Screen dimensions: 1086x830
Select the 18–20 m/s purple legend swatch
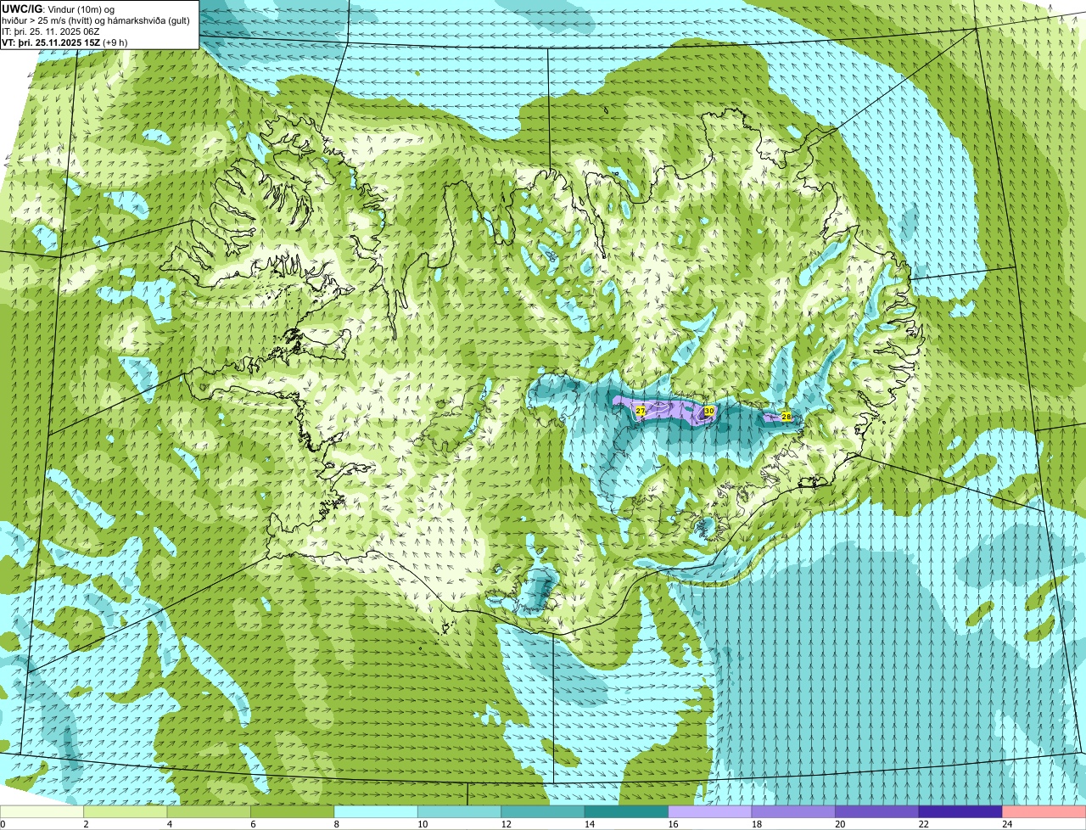click(x=793, y=811)
